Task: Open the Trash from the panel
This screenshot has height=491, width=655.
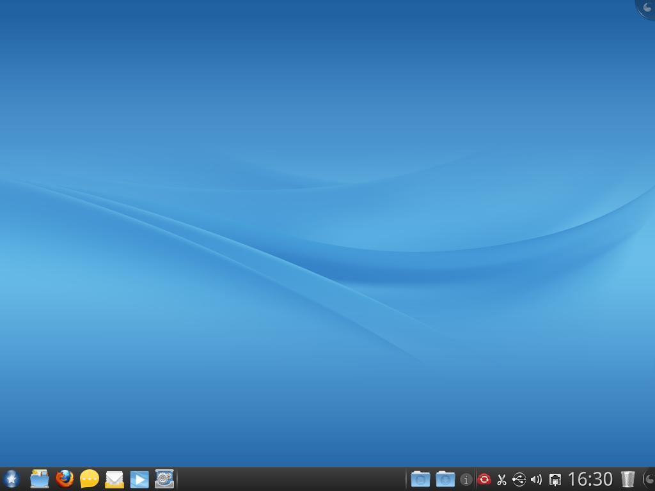Action: [627, 479]
